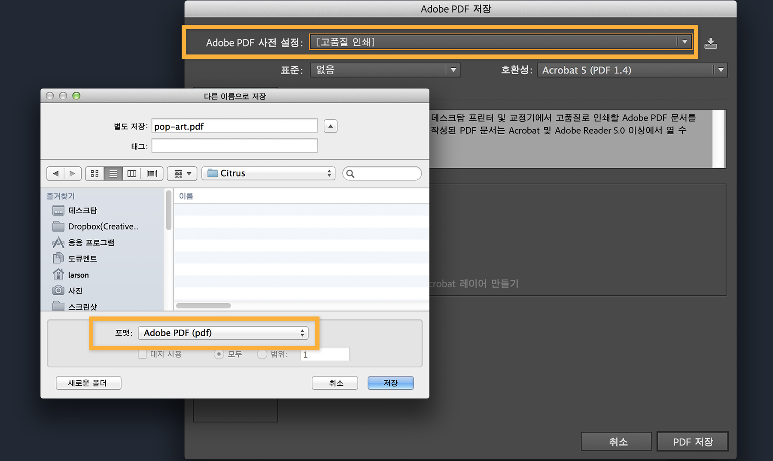Click PDF 저장 in the Adobe PDF window
This screenshot has width=773, height=461.
(x=693, y=442)
